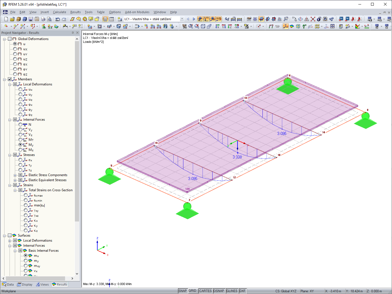
Task: Open an existing project
Action: point(12,19)
